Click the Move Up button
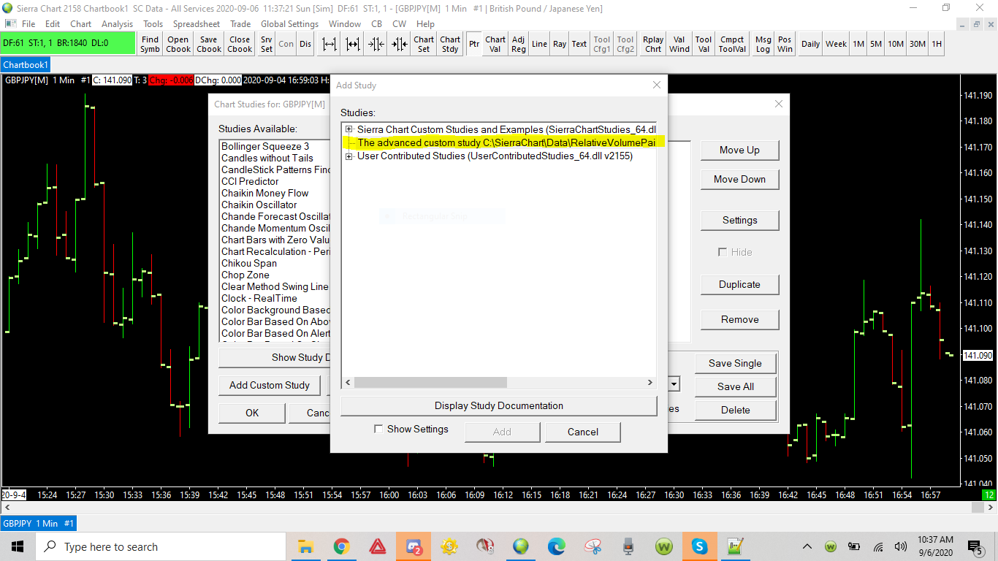998x561 pixels. [739, 150]
